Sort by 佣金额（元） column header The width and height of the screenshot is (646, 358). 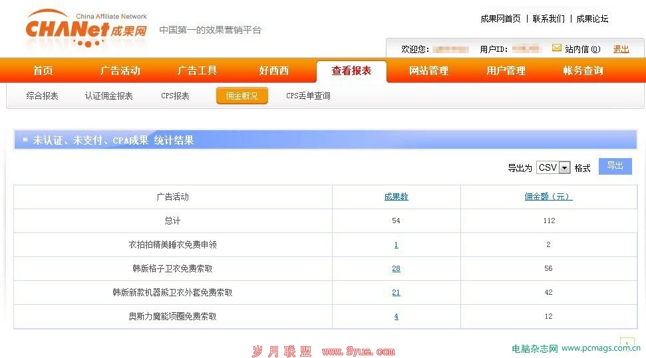(548, 197)
